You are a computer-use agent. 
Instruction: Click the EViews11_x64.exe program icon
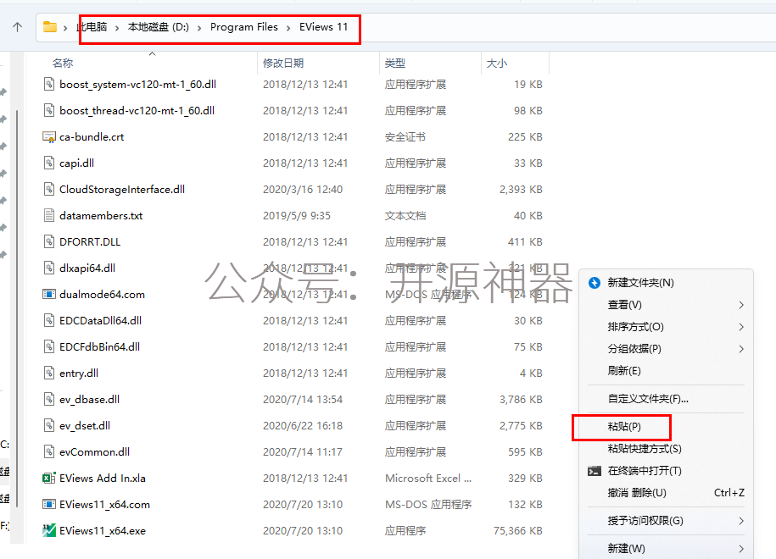click(49, 530)
